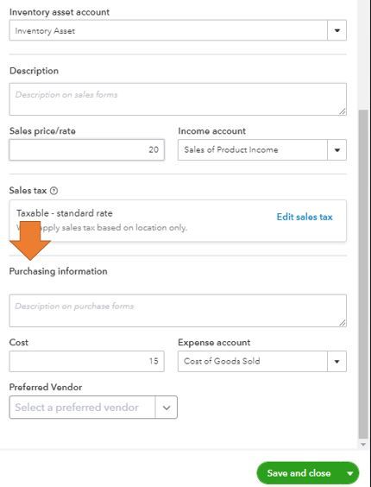
Task: Click the Sales price/rate field
Action: (86, 149)
